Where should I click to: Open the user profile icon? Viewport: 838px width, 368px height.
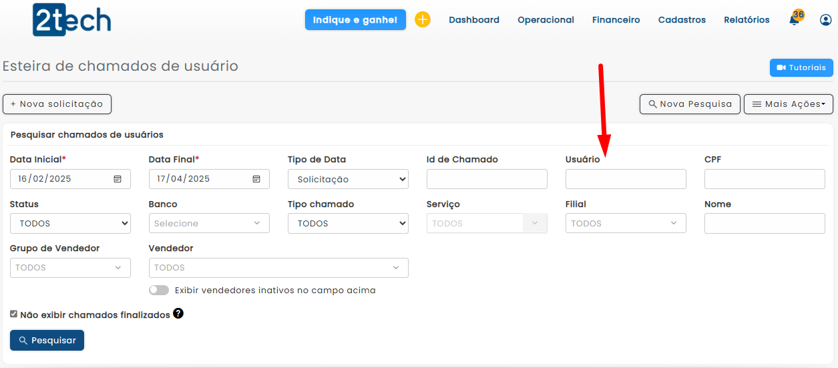tap(826, 20)
